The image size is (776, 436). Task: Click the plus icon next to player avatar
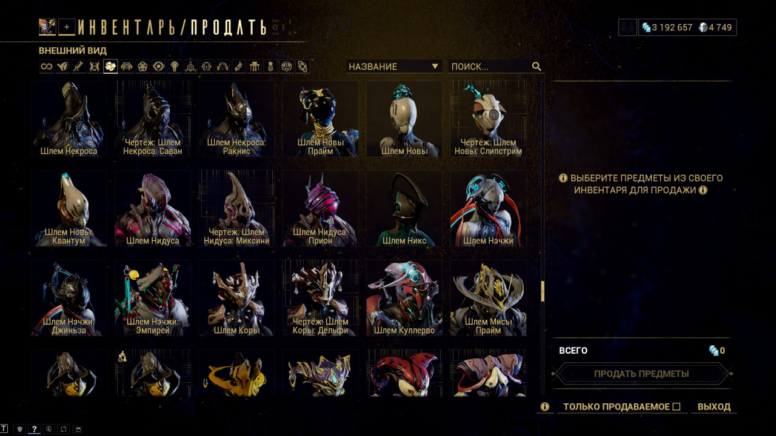(x=67, y=27)
